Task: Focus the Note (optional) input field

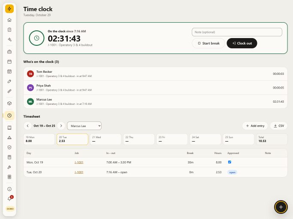Action: tap(237, 32)
